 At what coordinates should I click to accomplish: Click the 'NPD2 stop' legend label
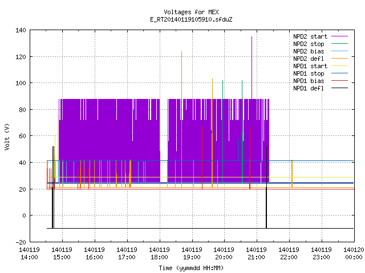pos(309,44)
